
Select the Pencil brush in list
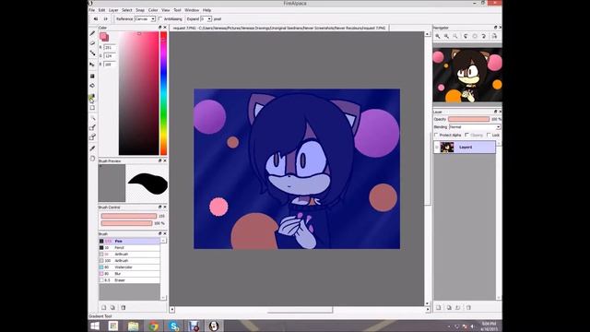pos(129,248)
